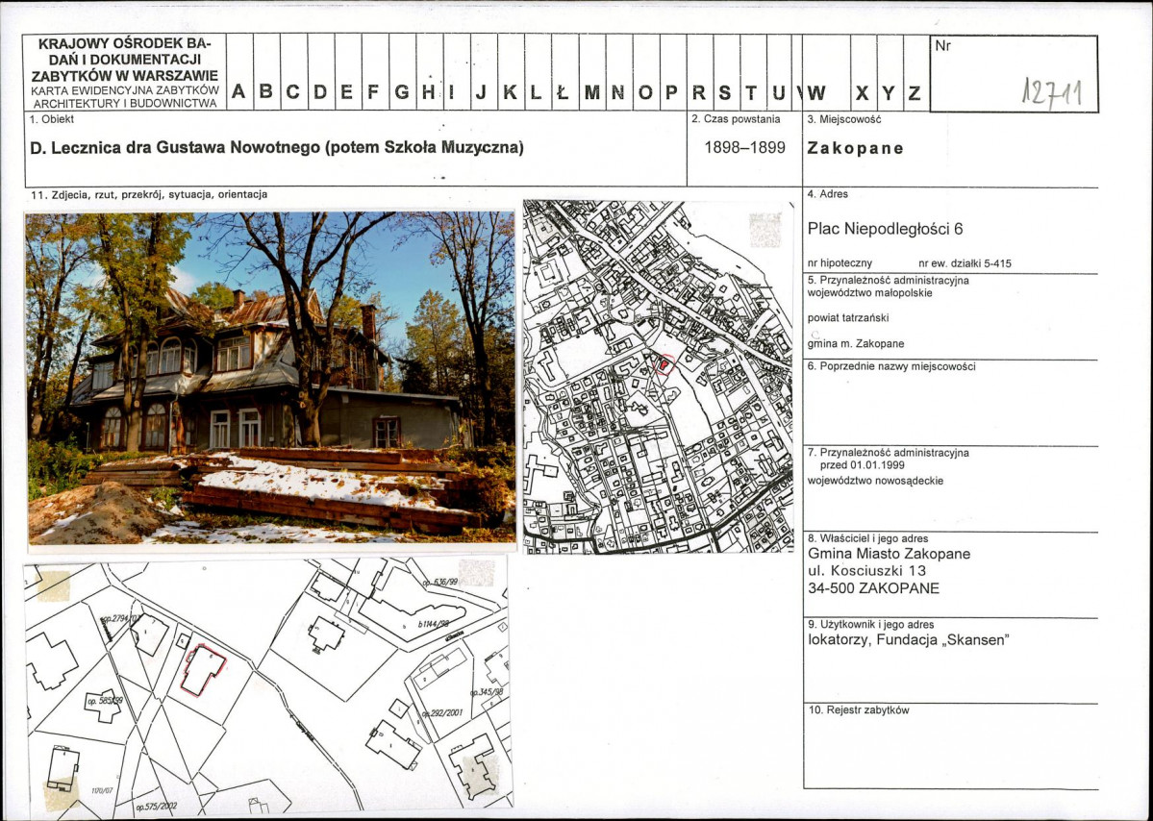Click the red-circled marker on town map
The height and width of the screenshot is (821, 1153).
tap(663, 363)
